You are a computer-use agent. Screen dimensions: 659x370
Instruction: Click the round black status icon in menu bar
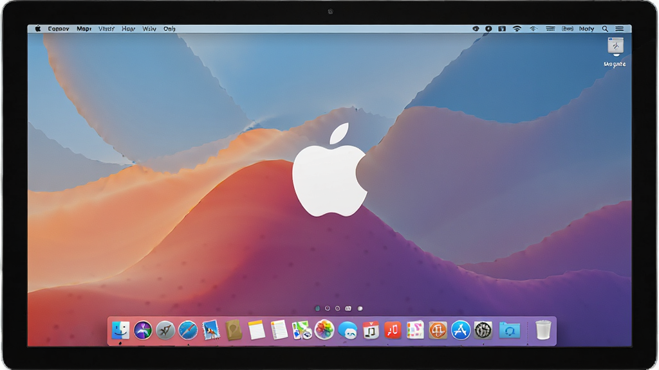click(488, 29)
